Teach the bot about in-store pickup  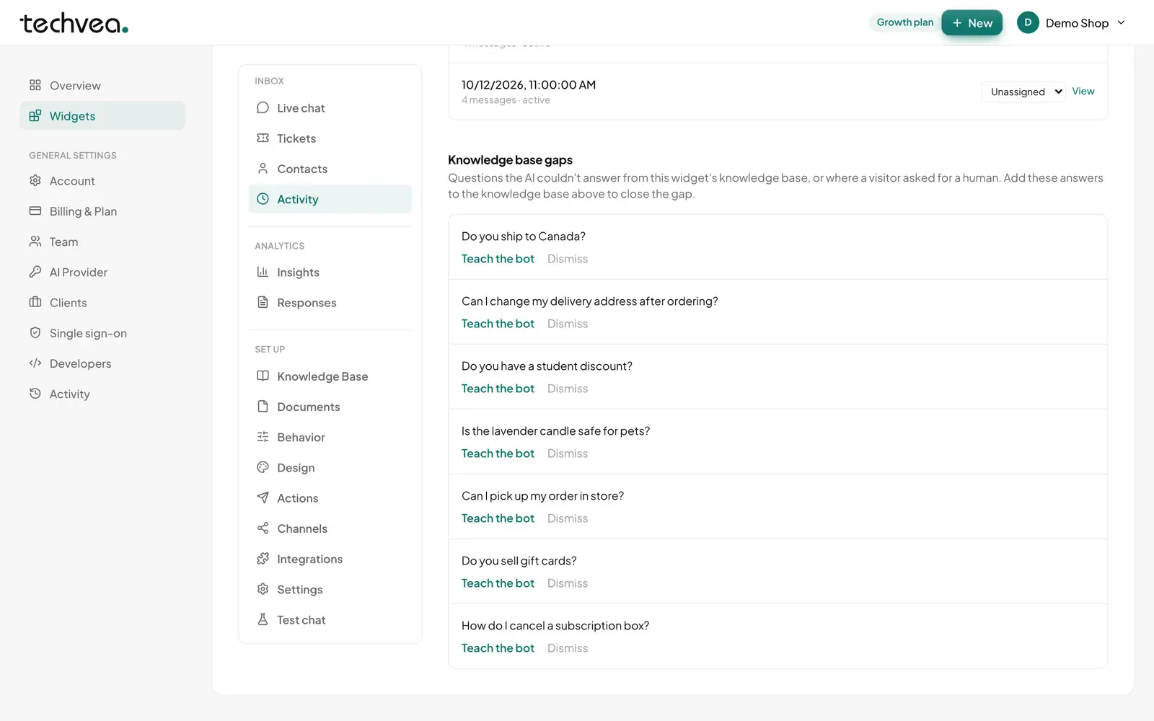tap(498, 518)
